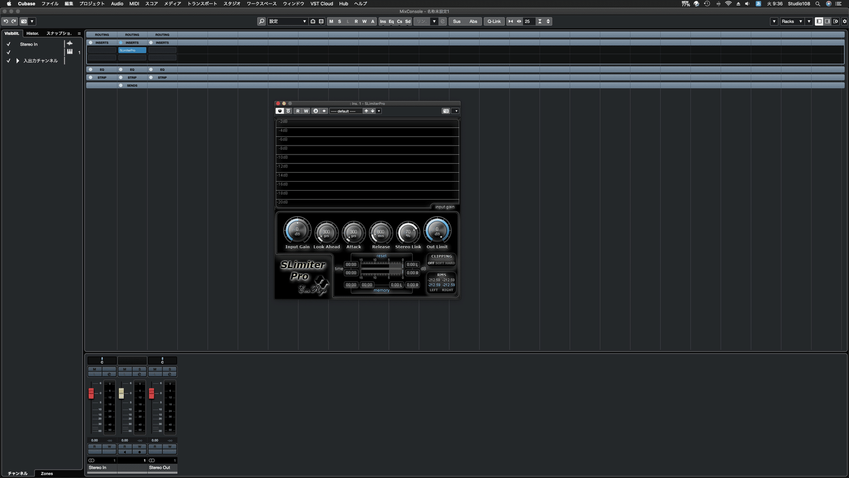Click the undo arrow in the MixConsole toolbar
Viewport: 849px width, 478px height.
click(6, 21)
